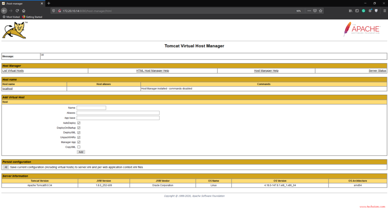Open the Firefox hamburger menu

[385, 11]
